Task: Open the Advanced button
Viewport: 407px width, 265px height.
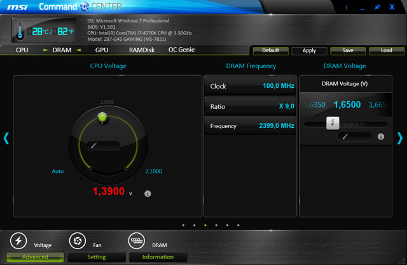Action: coord(35,257)
